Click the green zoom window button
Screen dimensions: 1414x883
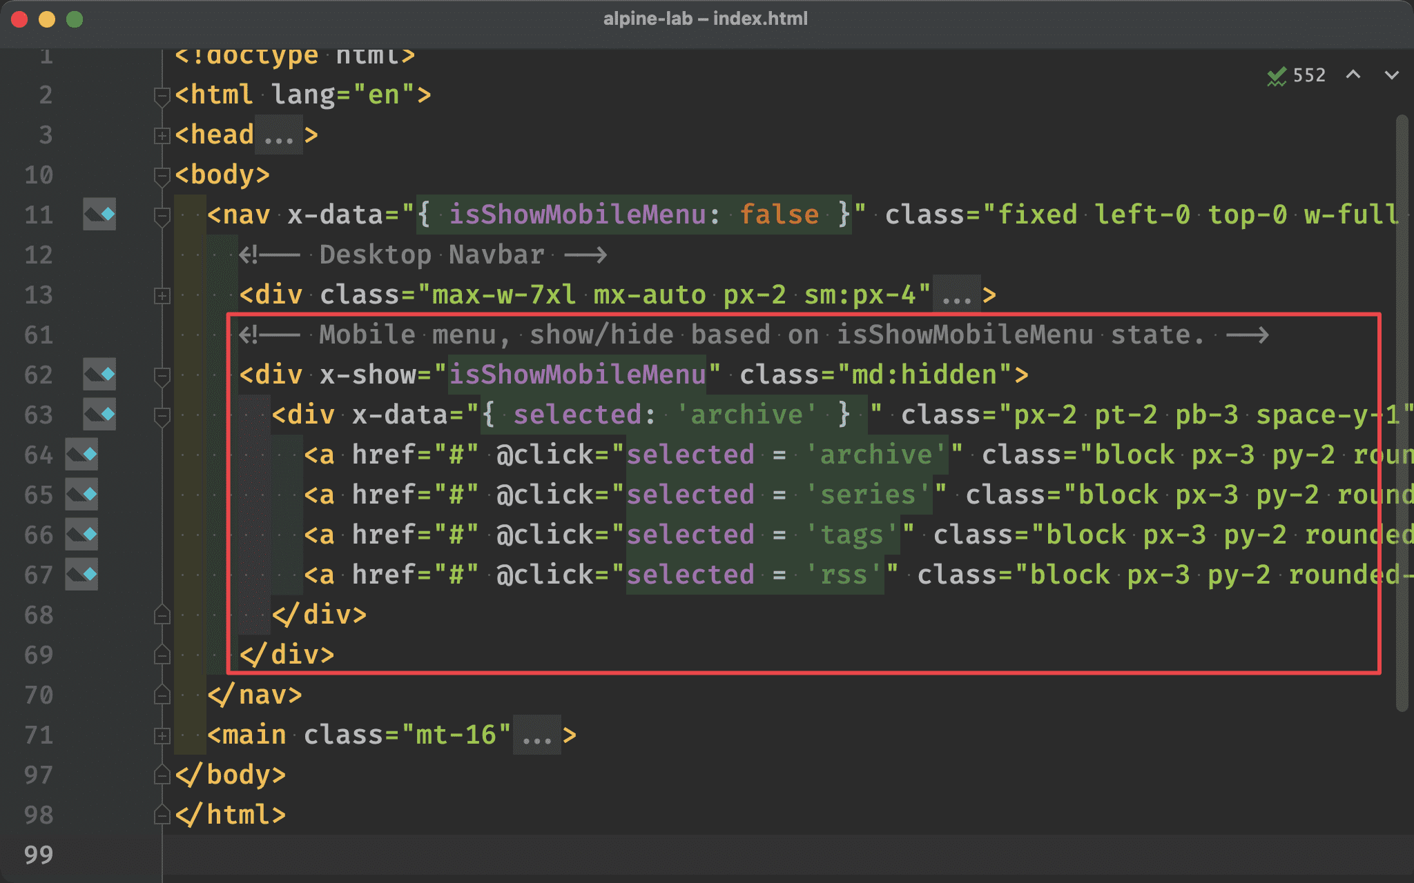pos(75,19)
